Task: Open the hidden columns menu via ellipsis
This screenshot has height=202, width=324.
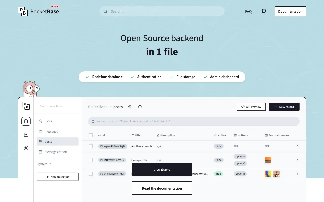Action: 296,135
